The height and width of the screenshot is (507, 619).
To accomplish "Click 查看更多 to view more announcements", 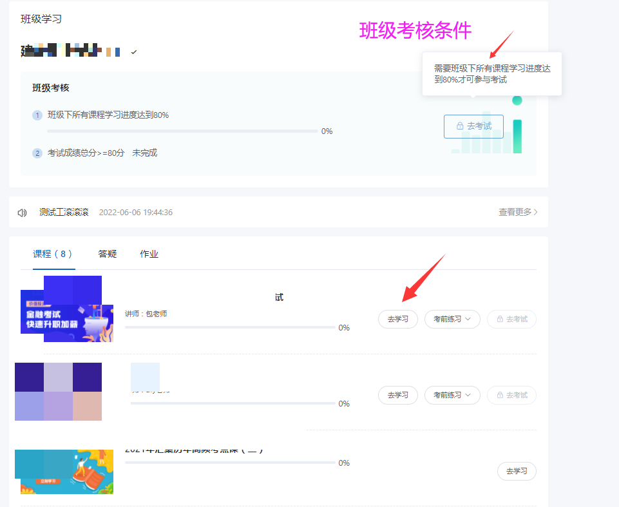I will coord(517,212).
